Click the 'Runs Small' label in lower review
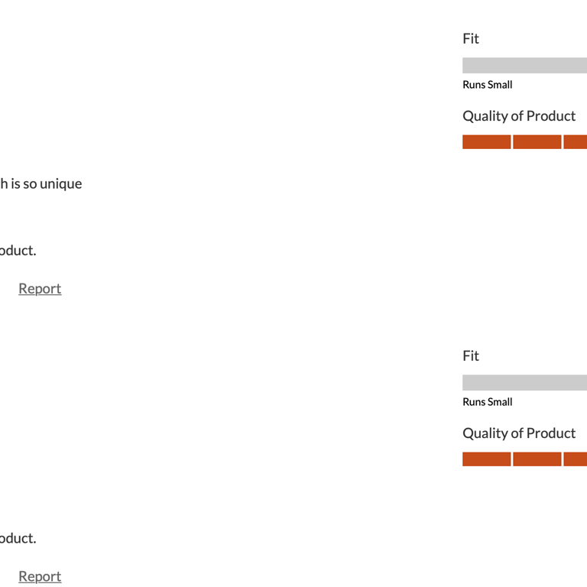 point(487,402)
